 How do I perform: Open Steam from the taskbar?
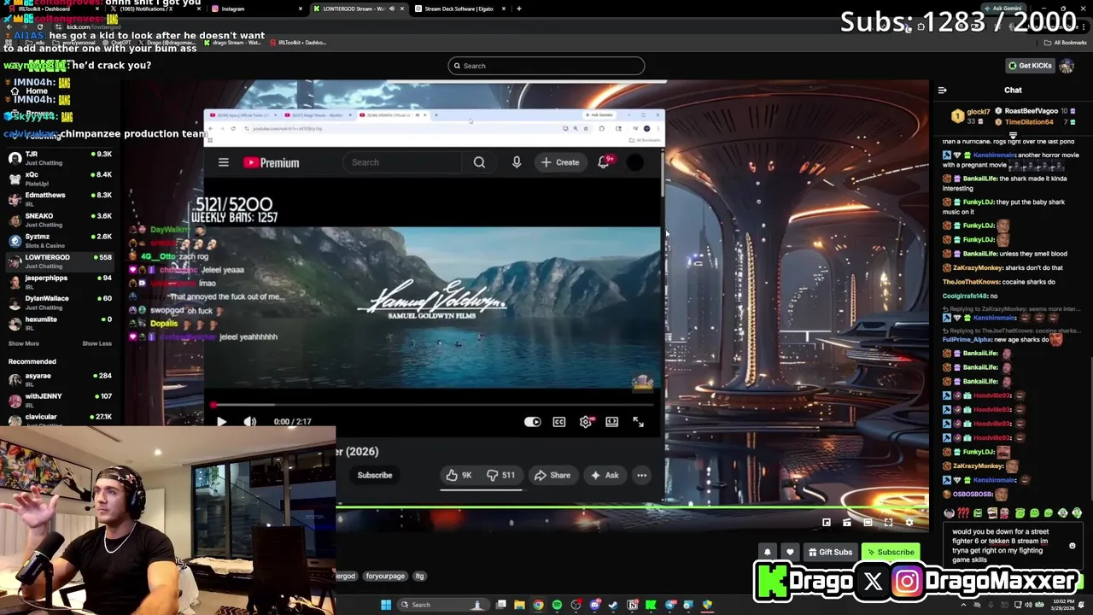coord(613,605)
